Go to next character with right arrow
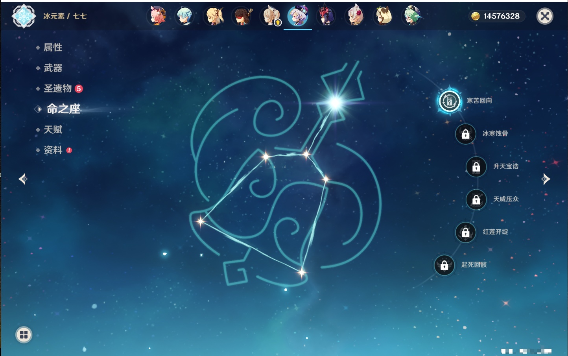The image size is (568, 356). pyautogui.click(x=546, y=179)
